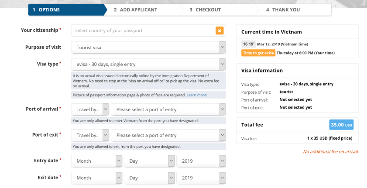Click the orange Time to get evisa badge
This screenshot has height=188, width=367.
click(258, 53)
